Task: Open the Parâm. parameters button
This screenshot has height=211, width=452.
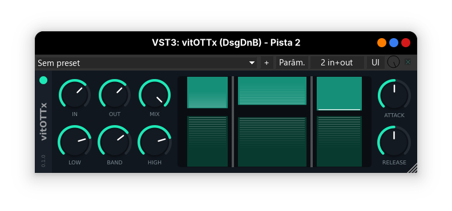Action: pyautogui.click(x=292, y=63)
